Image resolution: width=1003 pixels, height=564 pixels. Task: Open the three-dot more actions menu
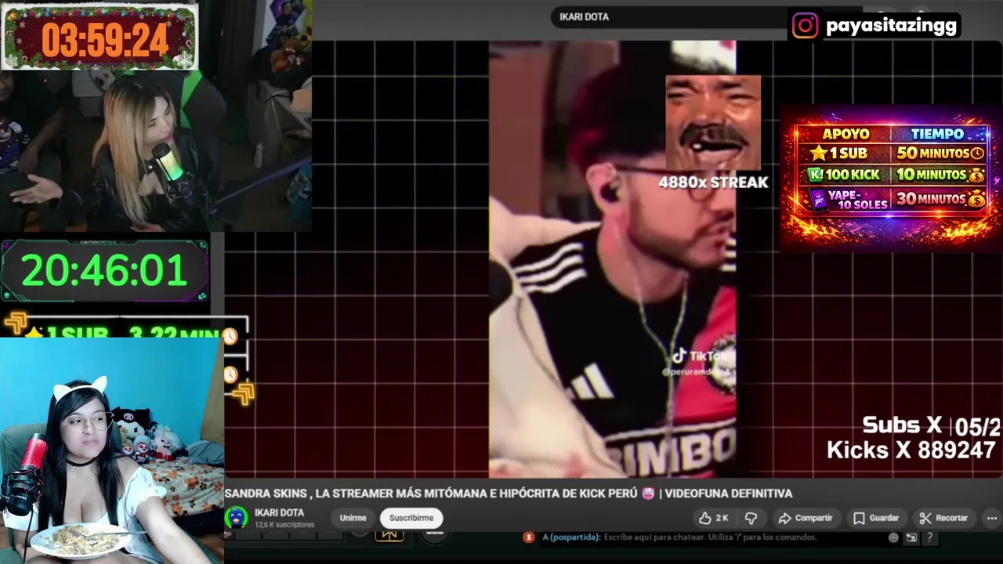[992, 518]
